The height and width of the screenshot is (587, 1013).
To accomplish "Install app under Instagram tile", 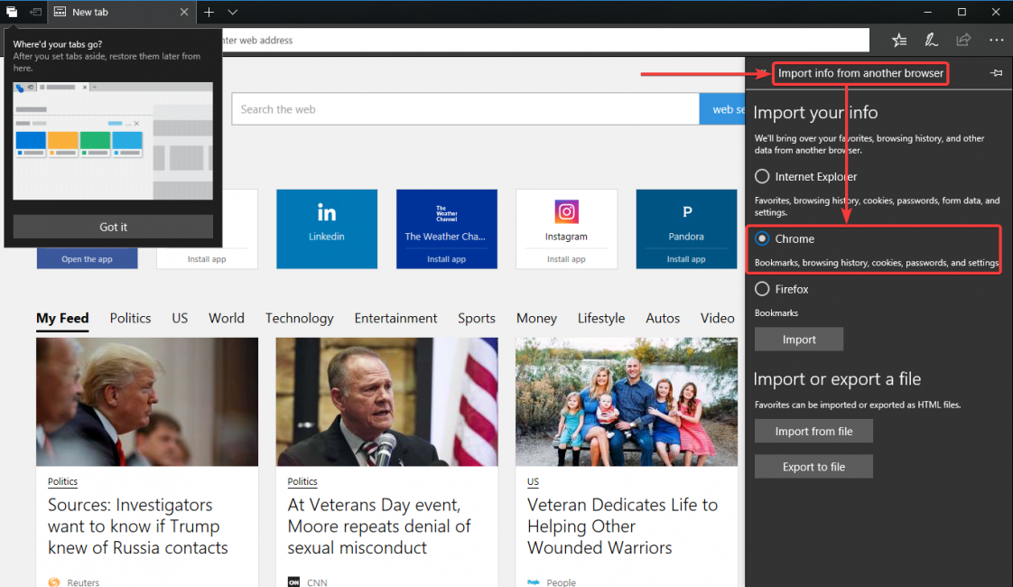I will click(x=567, y=259).
